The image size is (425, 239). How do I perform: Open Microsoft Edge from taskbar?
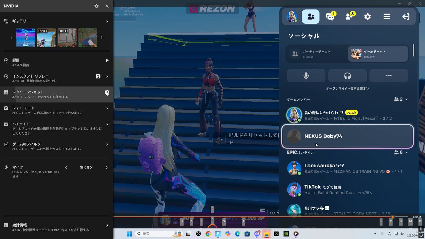tap(237, 234)
